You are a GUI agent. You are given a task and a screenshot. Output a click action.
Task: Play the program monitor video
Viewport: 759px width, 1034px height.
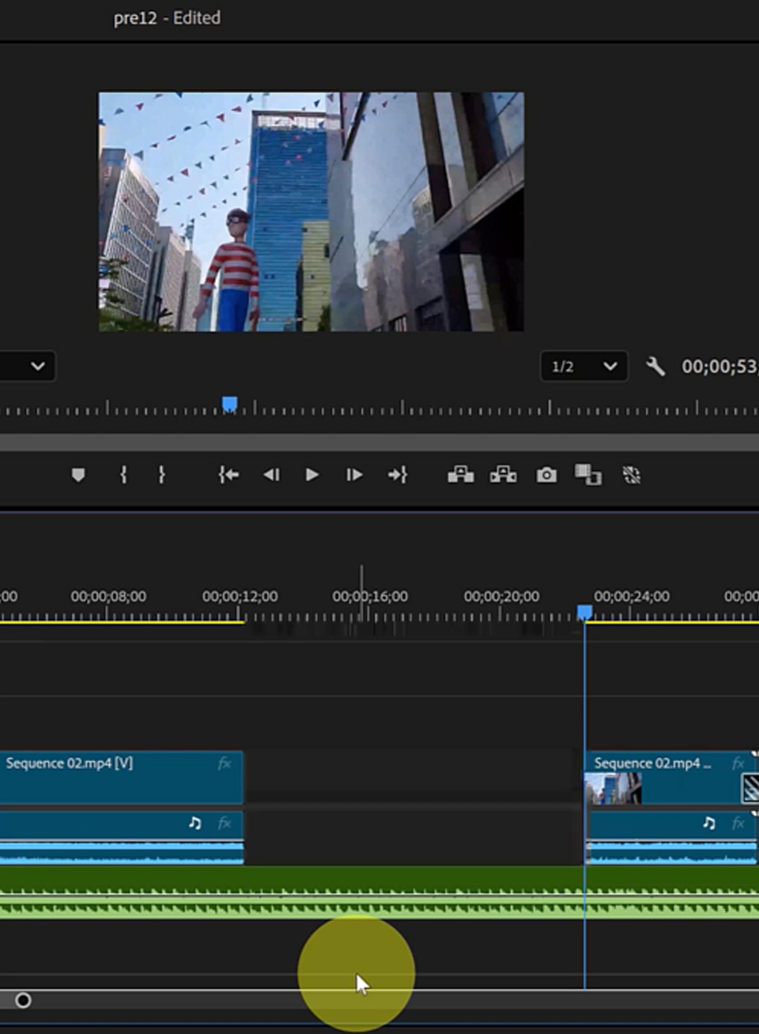[312, 474]
